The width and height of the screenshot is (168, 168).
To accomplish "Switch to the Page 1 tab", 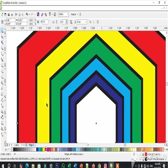I will click(x=31, y=145).
